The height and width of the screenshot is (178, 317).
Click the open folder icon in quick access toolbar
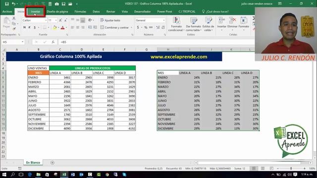click(x=70, y=4)
